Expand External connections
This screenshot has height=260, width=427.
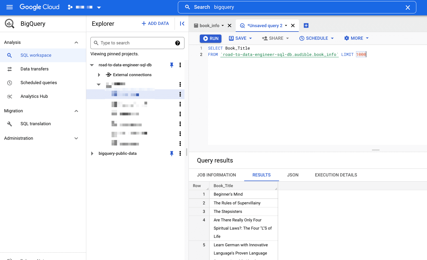pyautogui.click(x=99, y=75)
